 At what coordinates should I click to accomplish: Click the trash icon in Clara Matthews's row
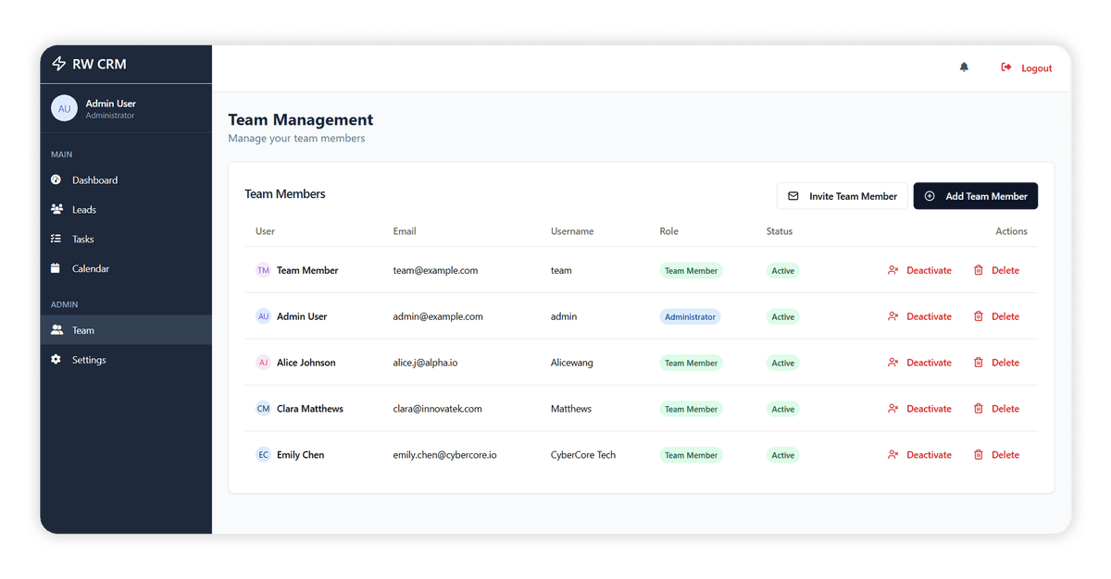(979, 409)
